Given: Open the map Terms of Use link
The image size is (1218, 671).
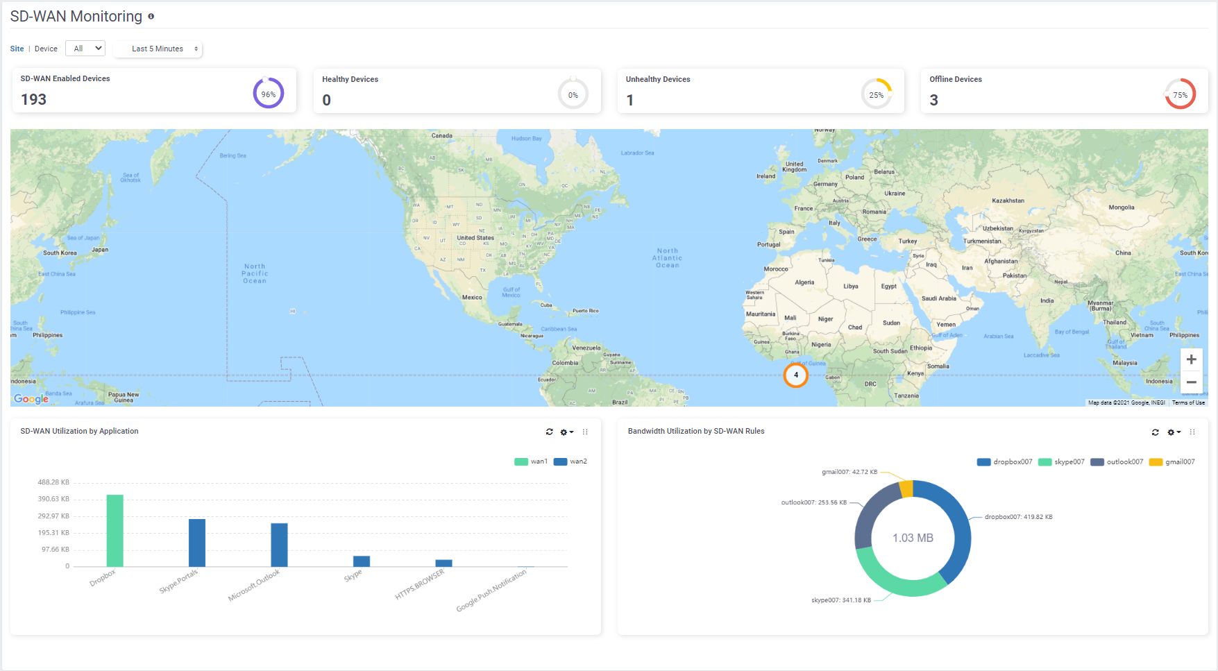Looking at the screenshot, I should coord(1188,402).
